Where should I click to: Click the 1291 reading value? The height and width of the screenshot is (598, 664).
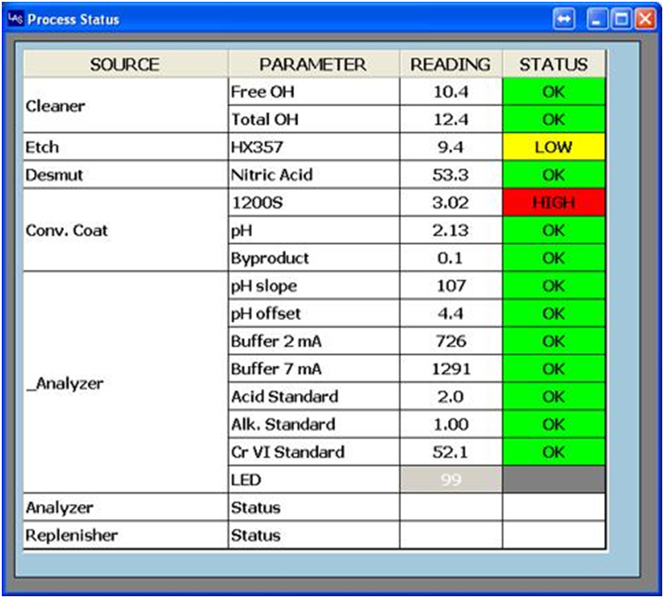451,369
